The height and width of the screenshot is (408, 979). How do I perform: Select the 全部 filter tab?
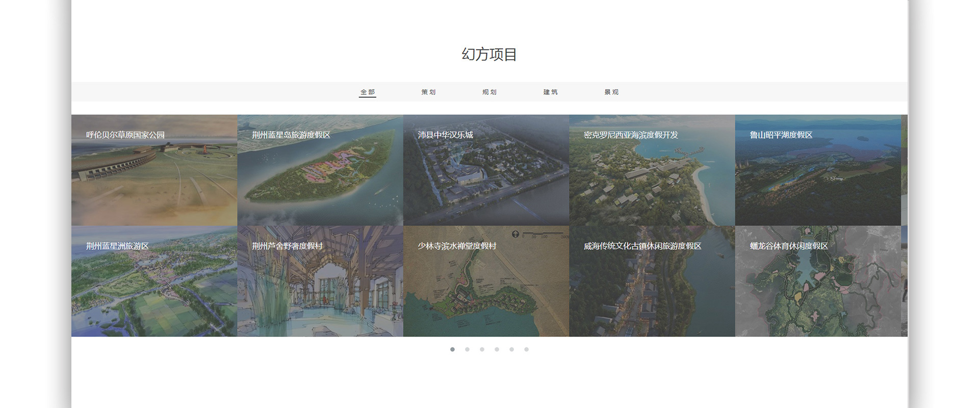(x=367, y=92)
